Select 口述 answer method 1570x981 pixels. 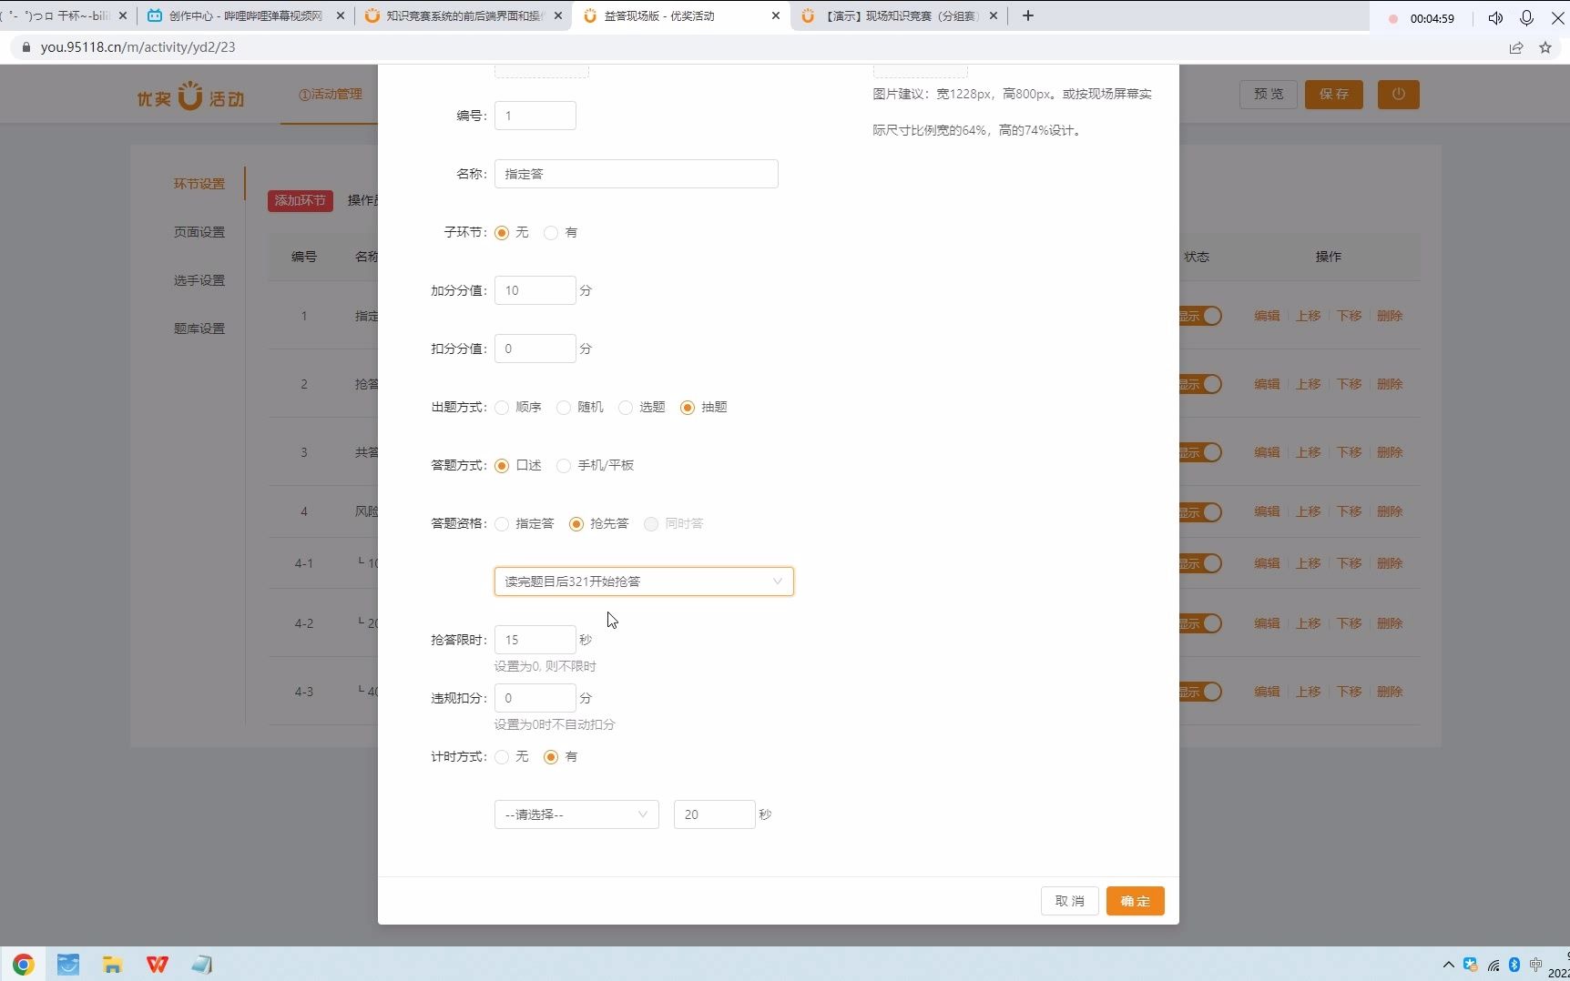[x=502, y=466]
